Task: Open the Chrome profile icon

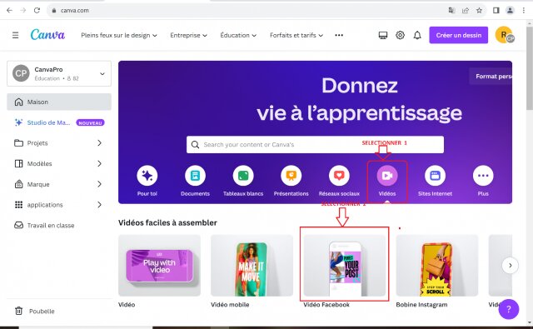Action: click(510, 10)
